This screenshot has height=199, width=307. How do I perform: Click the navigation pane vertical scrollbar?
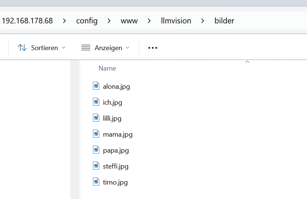pyautogui.click(x=75, y=130)
